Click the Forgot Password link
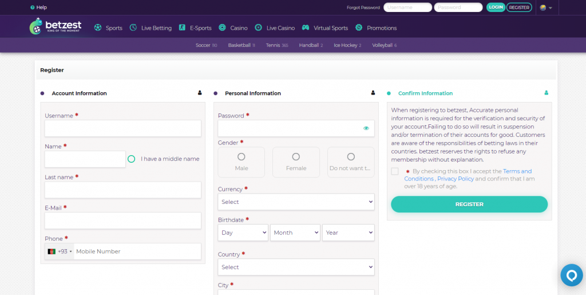 (363, 7)
